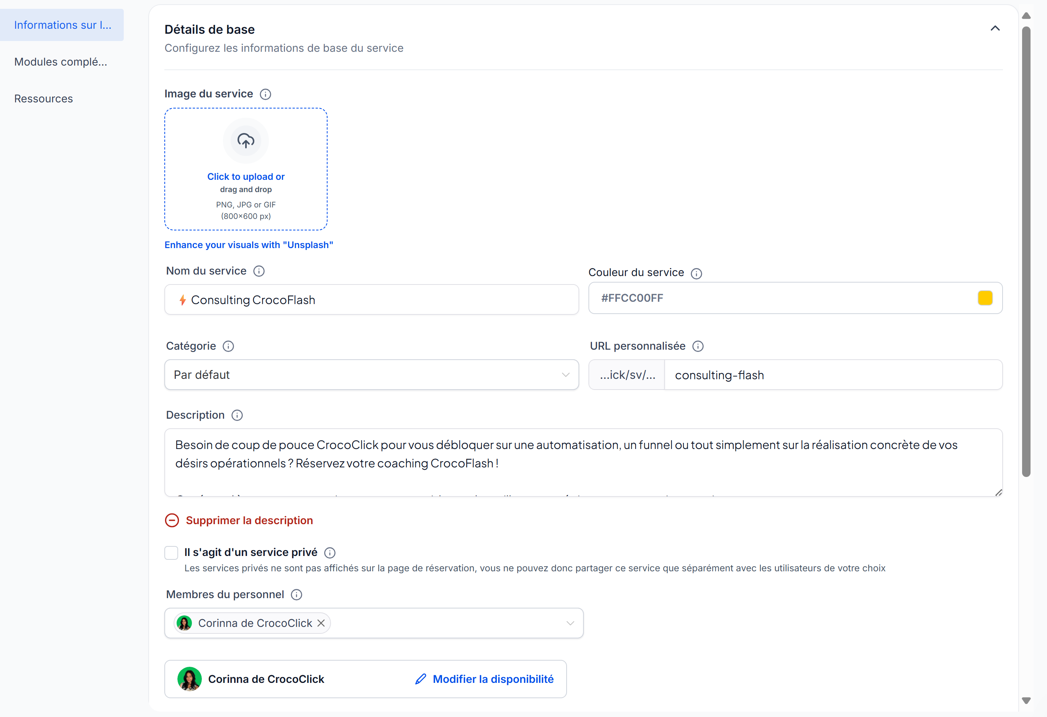The image size is (1047, 717).
Task: Show the Catégorie info tooltip
Action: pos(228,346)
